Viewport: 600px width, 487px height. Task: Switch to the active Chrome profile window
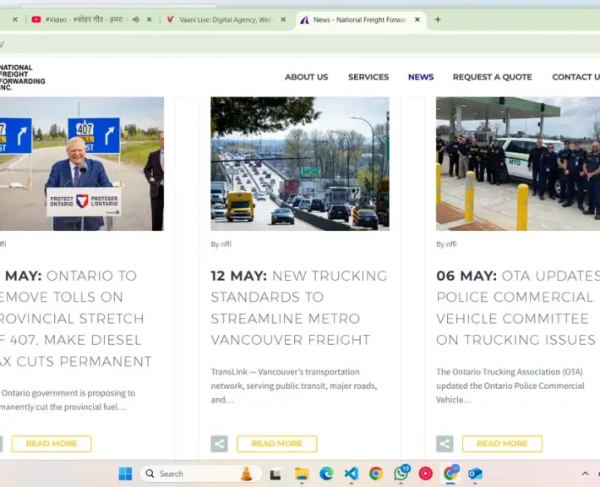pyautogui.click(x=450, y=473)
